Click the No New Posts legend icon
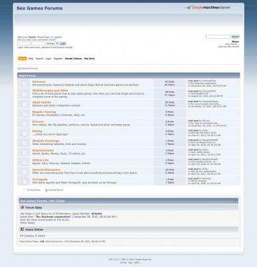Viewport: 257px width, 267px height. tap(25, 190)
